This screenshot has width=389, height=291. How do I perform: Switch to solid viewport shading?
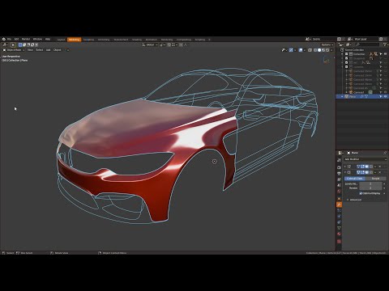319,50
